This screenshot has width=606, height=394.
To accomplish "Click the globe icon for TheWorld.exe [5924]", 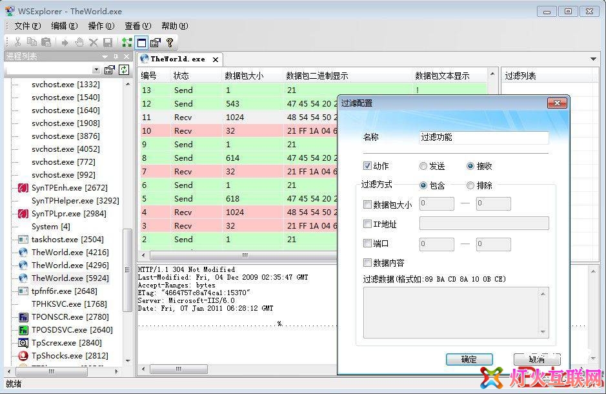I will click(23, 278).
